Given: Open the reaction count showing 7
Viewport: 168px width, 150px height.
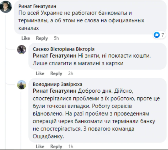Looking at the screenshot, I should coord(163,35).
